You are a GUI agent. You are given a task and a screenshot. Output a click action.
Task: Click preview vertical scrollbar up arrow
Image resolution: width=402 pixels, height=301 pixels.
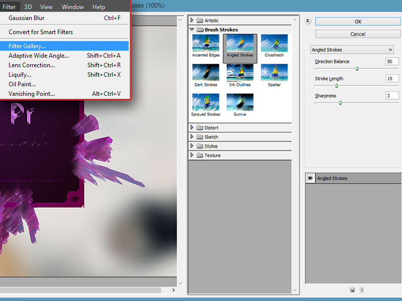(180, 20)
